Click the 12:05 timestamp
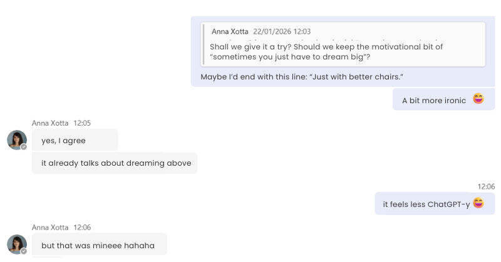This screenshot has height=262, width=501. 82,123
